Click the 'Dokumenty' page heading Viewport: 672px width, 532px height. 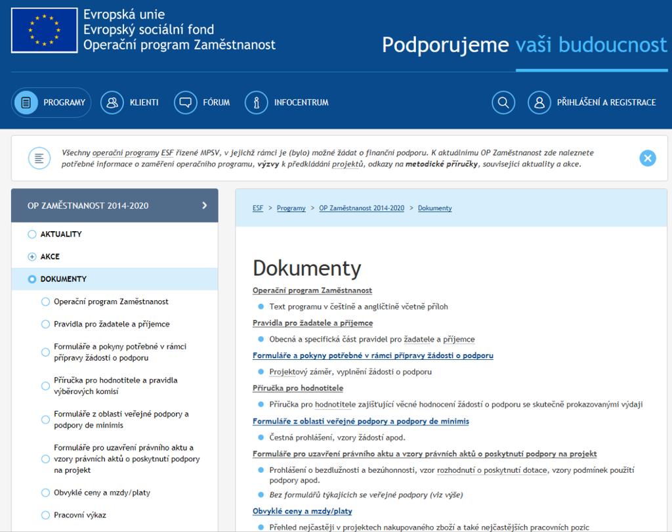307,269
